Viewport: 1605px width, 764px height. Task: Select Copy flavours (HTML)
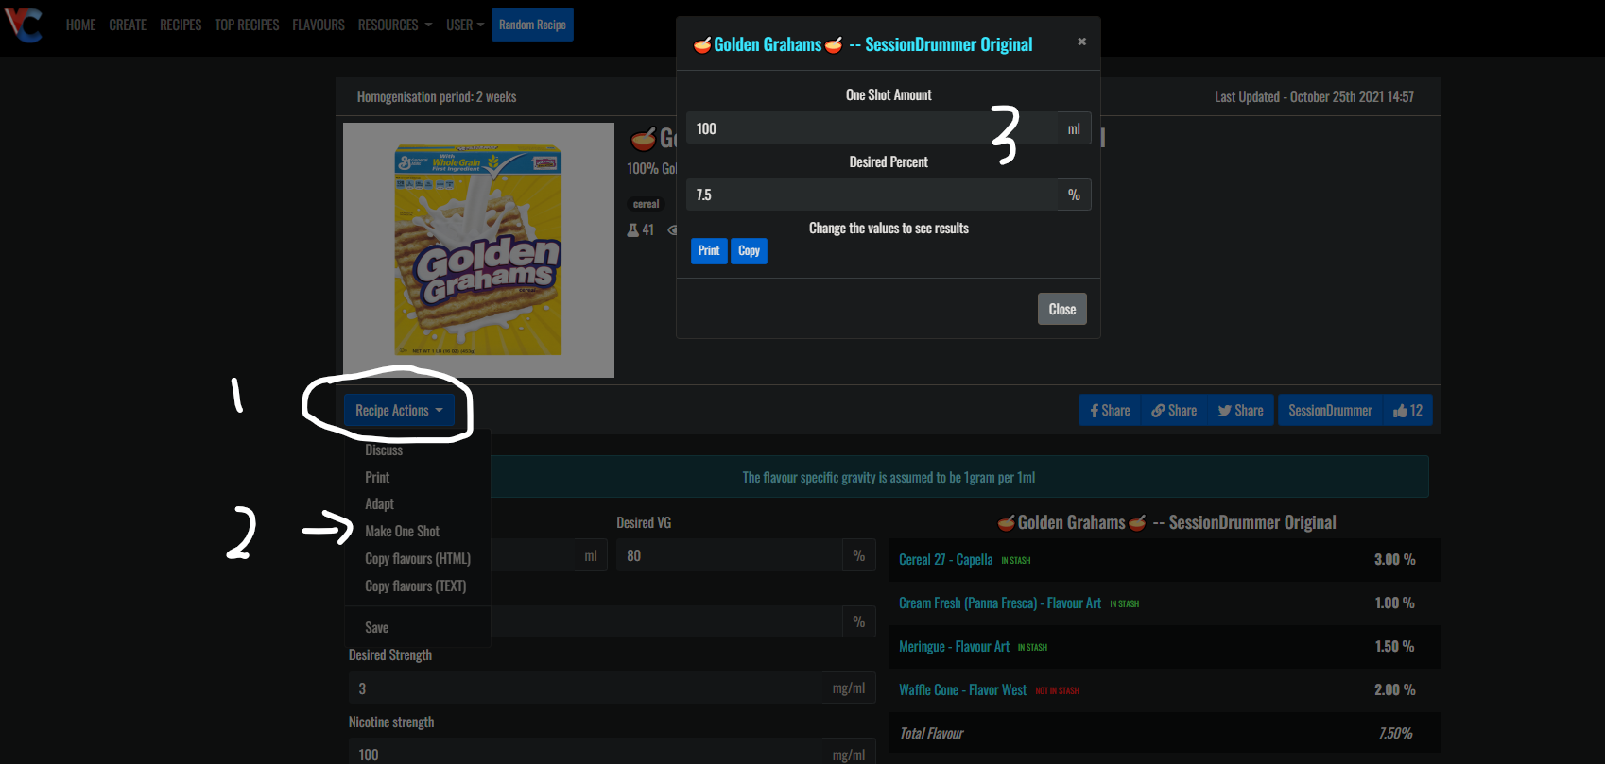tap(418, 558)
